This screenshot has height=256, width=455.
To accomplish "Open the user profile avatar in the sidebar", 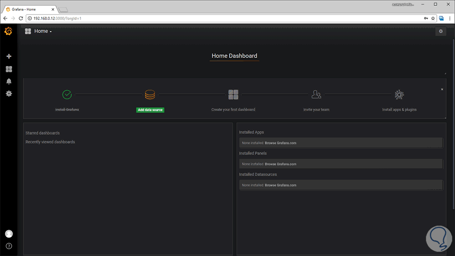I will tap(9, 234).
